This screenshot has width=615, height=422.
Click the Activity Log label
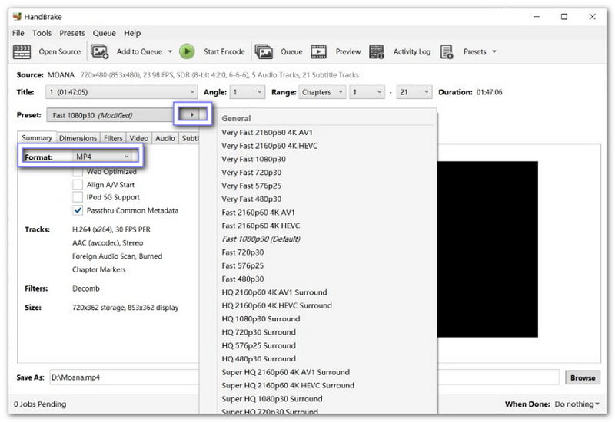(412, 51)
